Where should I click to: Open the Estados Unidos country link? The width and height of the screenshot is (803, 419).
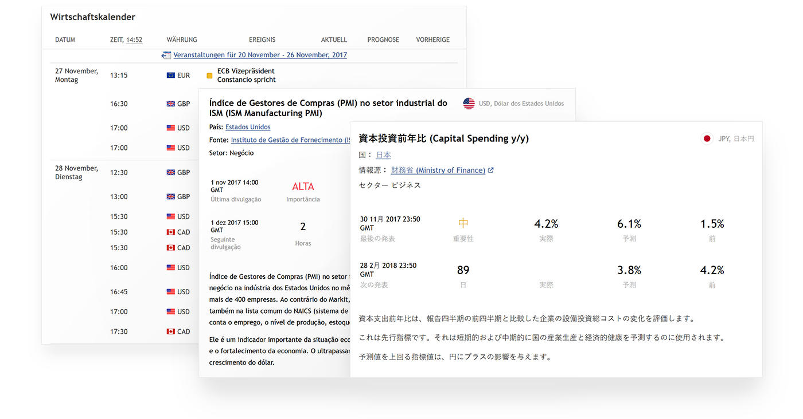pos(248,127)
